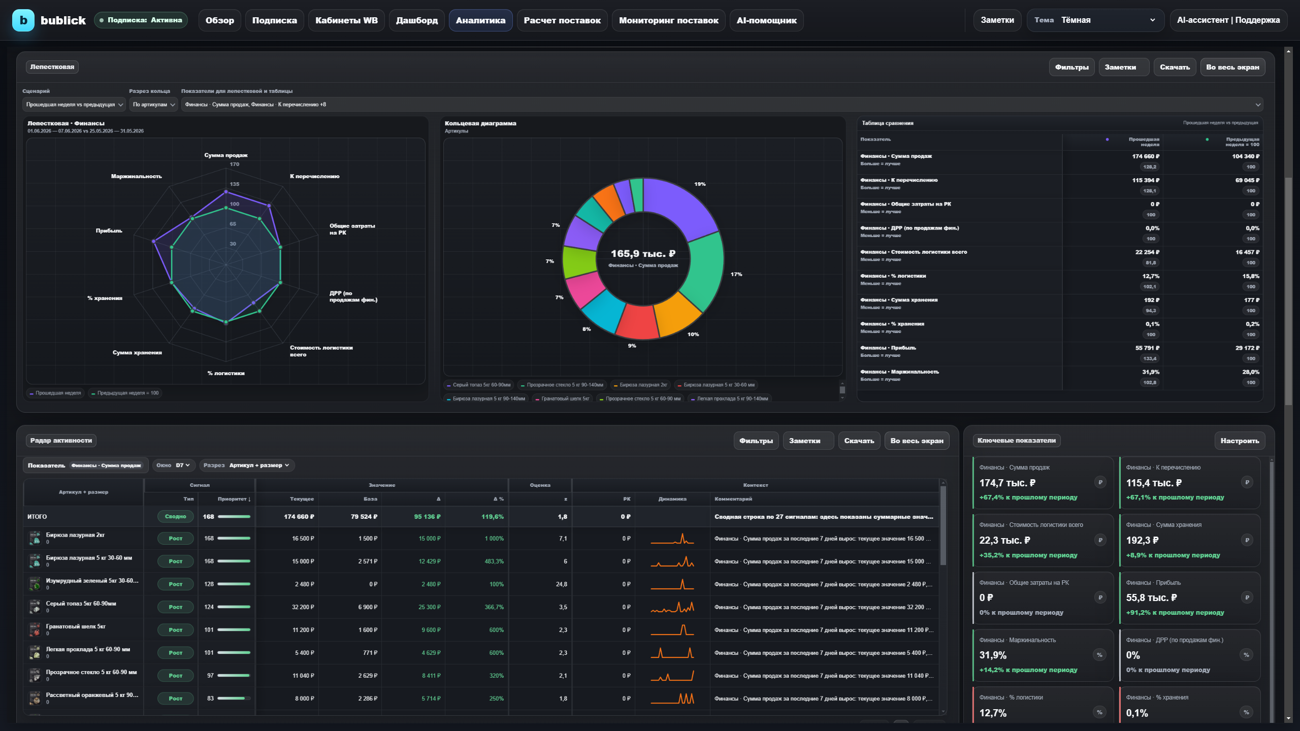Screen dimensions: 1300x731
Task: Click the percent icon in Маржинальность card
Action: 1100,655
